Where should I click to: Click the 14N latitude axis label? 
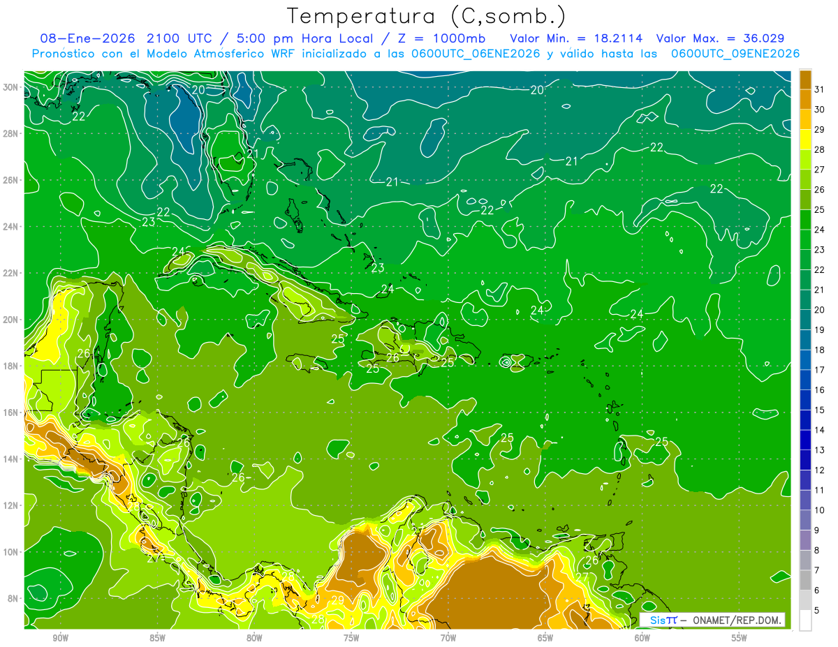click(11, 459)
